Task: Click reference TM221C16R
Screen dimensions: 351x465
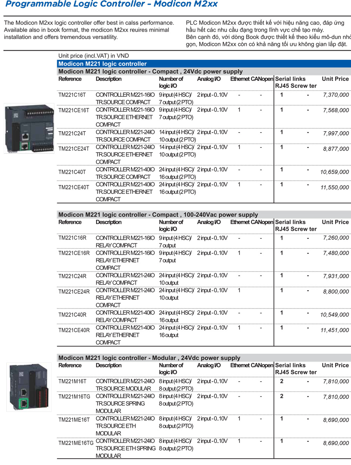Action: point(72,238)
